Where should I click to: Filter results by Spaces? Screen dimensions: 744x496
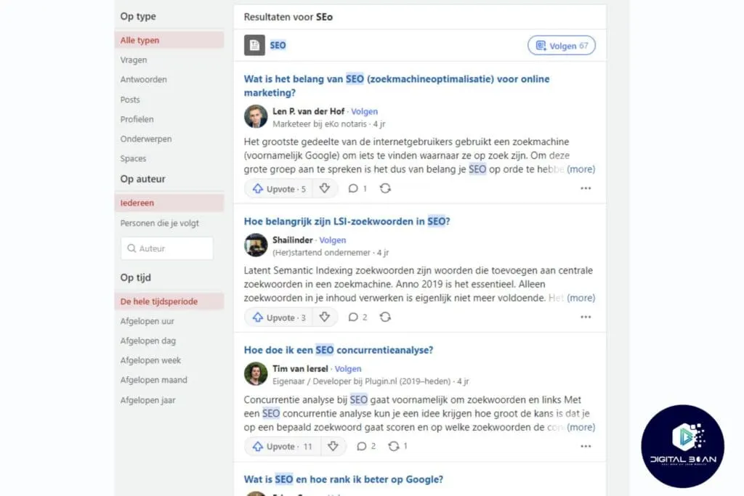133,158
